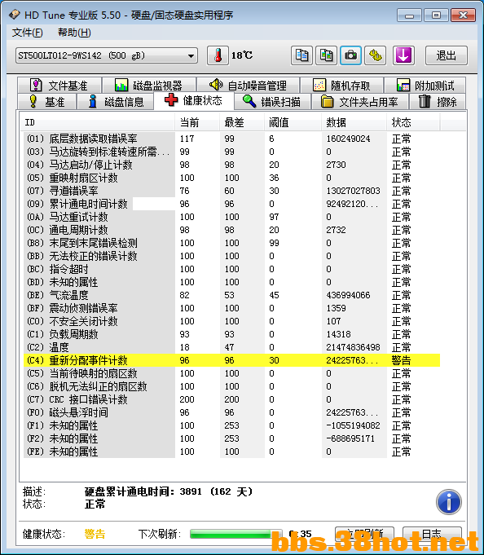This screenshot has height=555, width=484.
Task: Select the (C0) 不安全关闭计数 row
Action: [231, 321]
